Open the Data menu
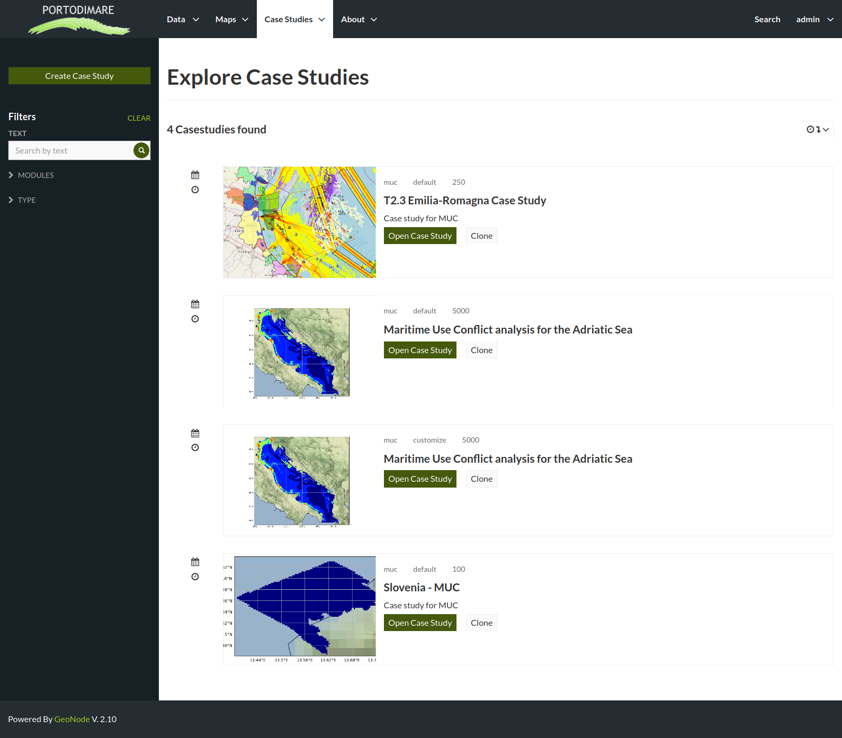Screen dimensions: 842x738 point(183,19)
